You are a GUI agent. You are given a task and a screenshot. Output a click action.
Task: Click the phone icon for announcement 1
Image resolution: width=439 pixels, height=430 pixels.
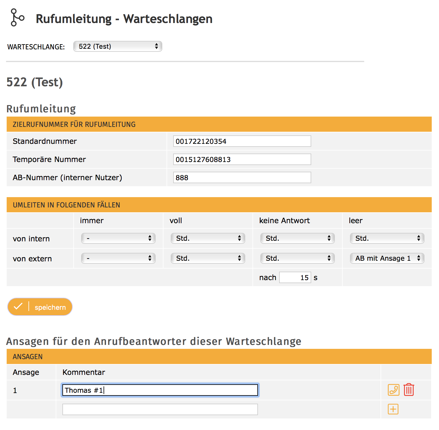393,390
